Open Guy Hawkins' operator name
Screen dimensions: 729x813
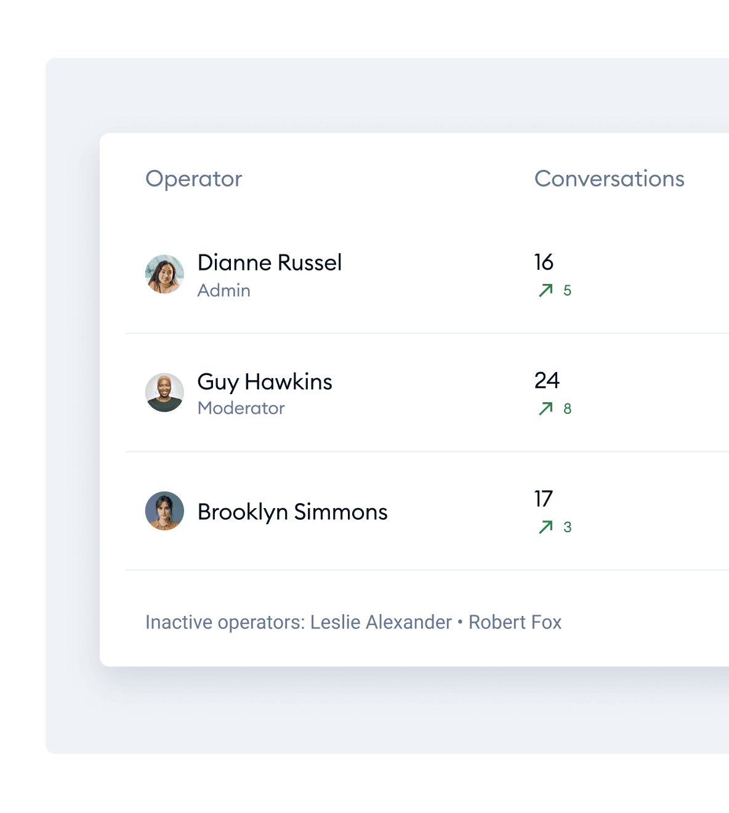[x=265, y=382]
